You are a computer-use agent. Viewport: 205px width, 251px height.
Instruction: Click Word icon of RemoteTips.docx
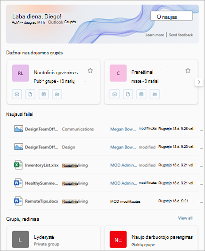[18, 201]
